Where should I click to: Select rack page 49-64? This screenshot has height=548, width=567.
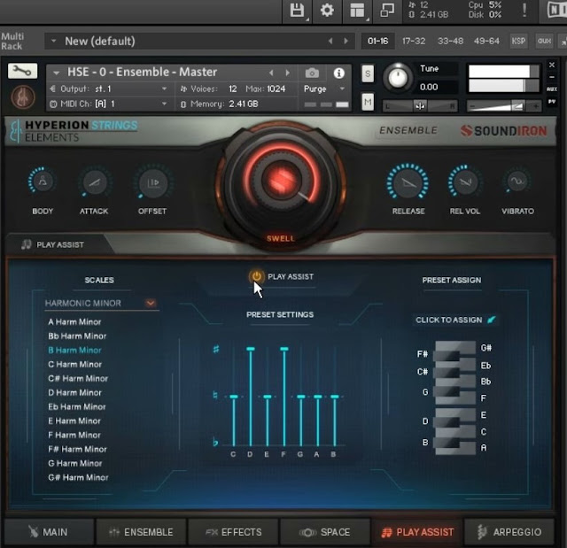click(486, 41)
